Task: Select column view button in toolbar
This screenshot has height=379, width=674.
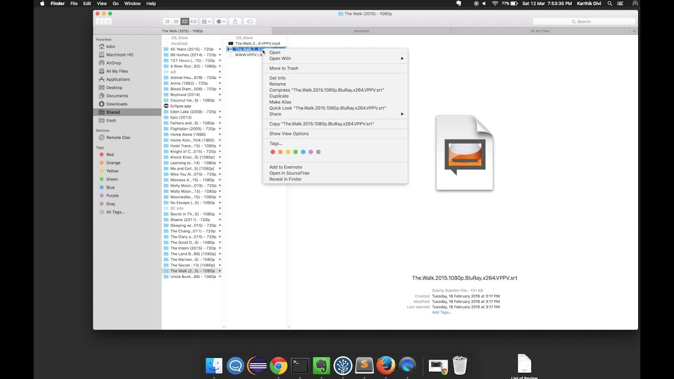Action: coord(185,22)
